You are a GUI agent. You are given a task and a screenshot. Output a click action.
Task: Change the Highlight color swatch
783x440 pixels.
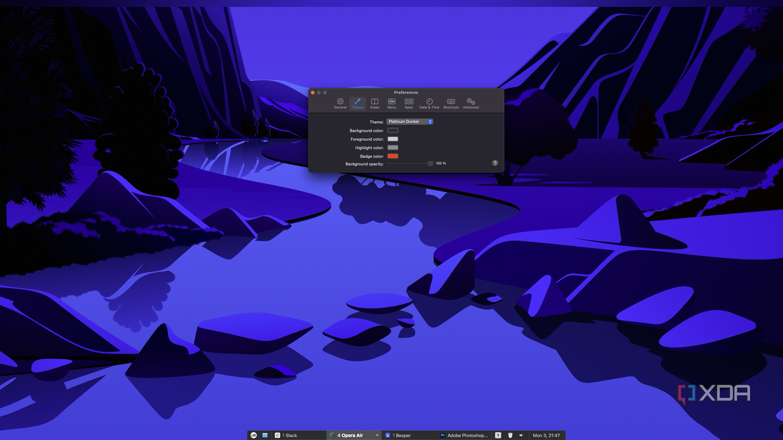pos(393,148)
